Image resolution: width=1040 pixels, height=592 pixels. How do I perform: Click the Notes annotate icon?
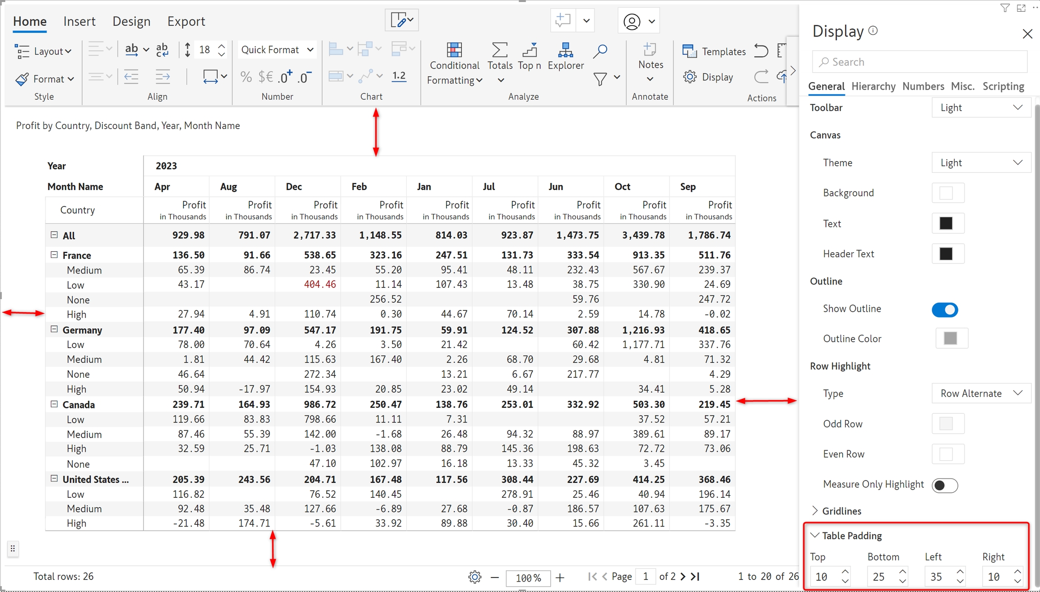(650, 50)
